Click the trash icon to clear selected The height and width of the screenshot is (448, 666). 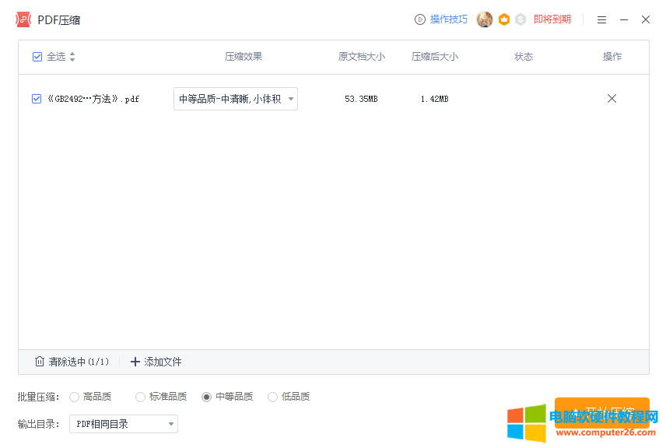pos(40,362)
